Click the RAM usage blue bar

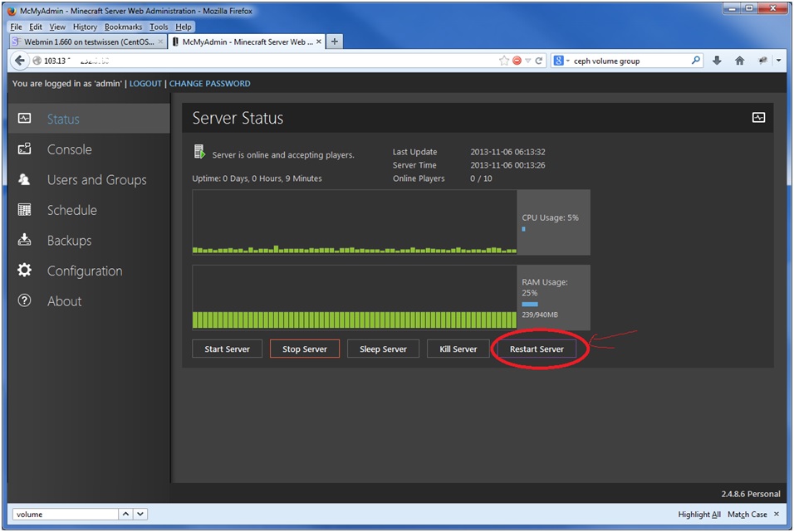coord(530,305)
